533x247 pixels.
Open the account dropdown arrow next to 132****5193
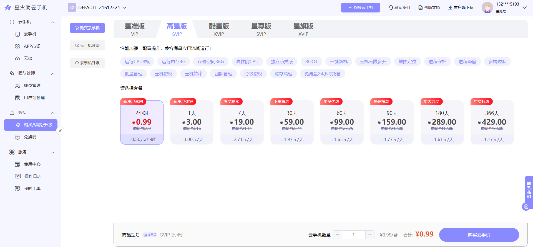pyautogui.click(x=524, y=7)
